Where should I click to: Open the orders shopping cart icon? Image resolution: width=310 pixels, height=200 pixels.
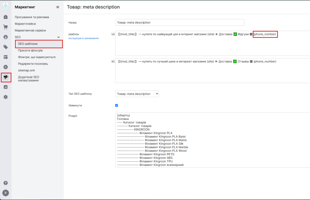pyautogui.click(x=6, y=27)
